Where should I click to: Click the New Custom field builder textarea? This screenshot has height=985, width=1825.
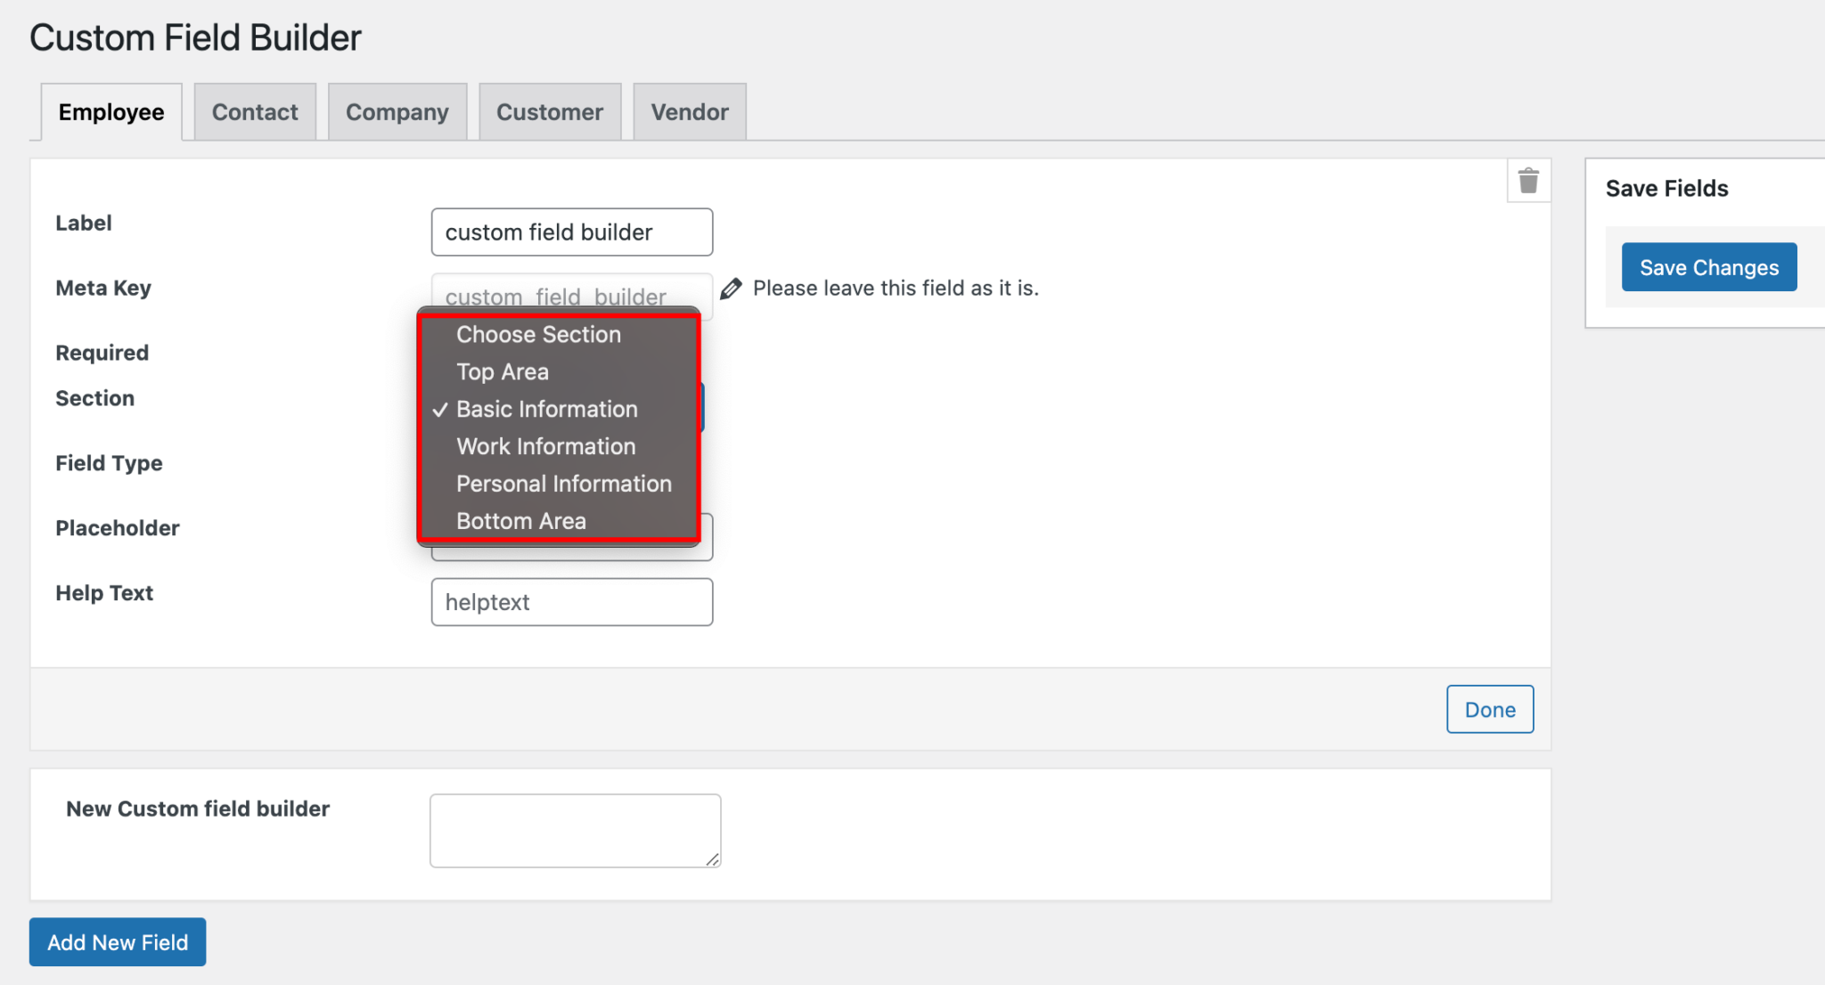pyautogui.click(x=576, y=831)
